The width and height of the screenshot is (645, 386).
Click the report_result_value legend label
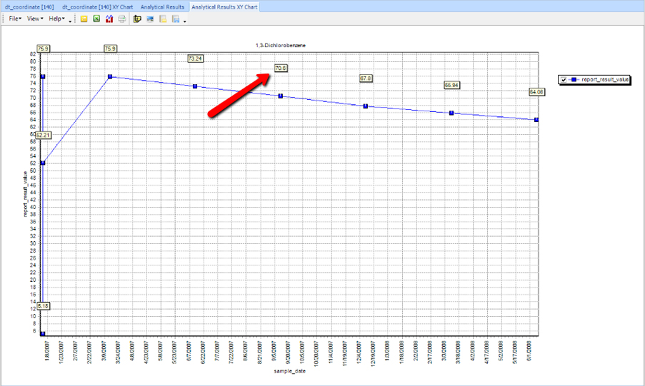605,79
